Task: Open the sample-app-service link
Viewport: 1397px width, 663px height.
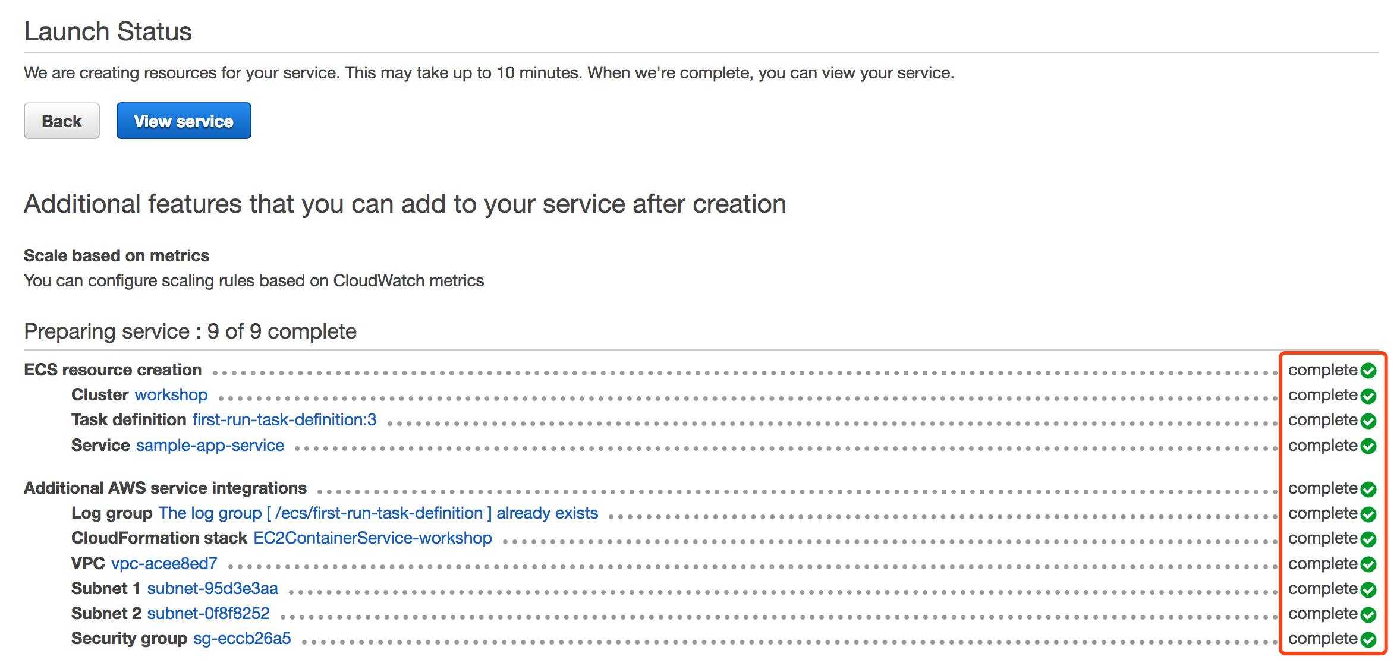Action: pyautogui.click(x=210, y=446)
